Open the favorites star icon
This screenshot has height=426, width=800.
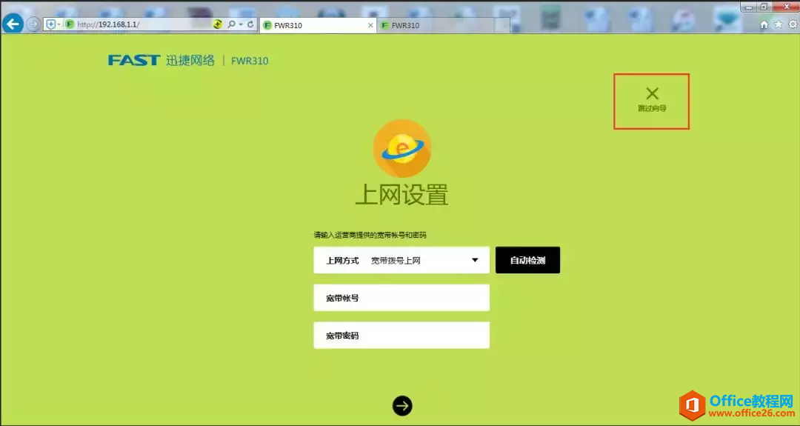coord(778,24)
